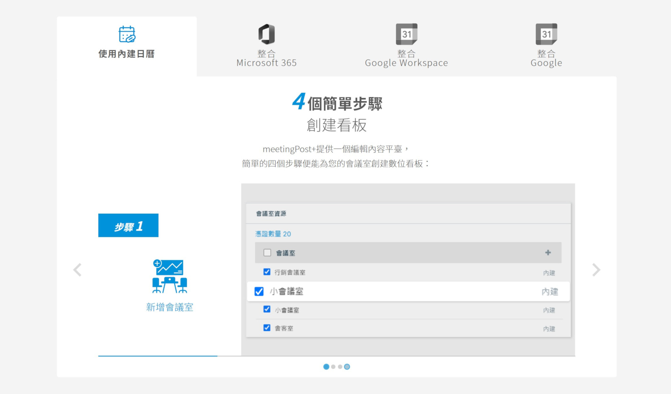Click the add meeting room illustration icon
The image size is (671, 394).
click(x=169, y=276)
